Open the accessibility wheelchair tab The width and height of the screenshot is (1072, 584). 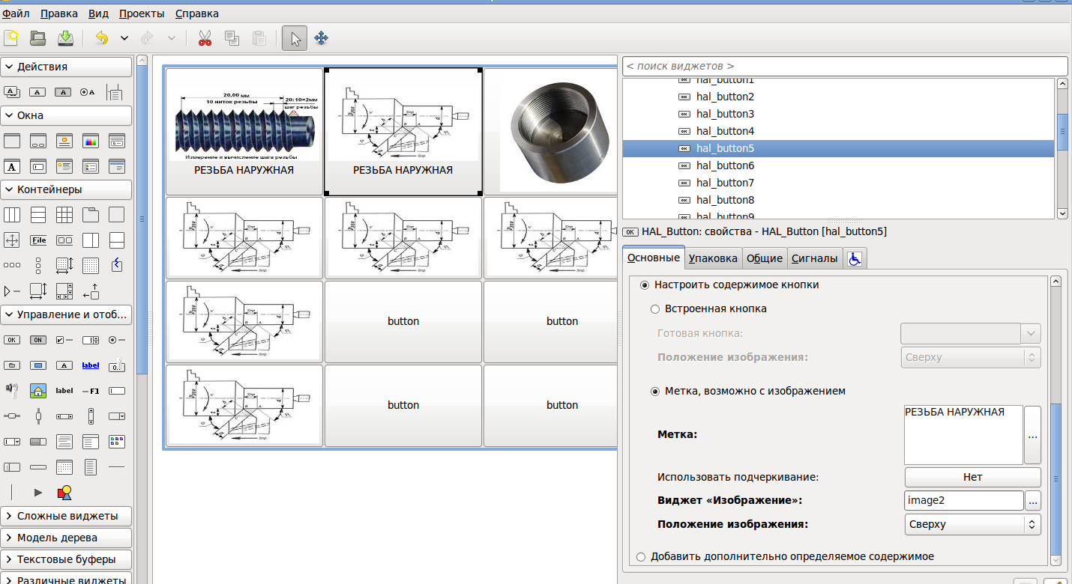tap(855, 258)
